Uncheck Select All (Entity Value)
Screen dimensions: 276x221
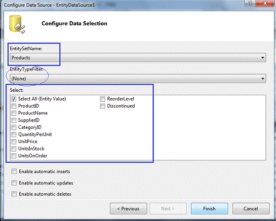click(14, 99)
